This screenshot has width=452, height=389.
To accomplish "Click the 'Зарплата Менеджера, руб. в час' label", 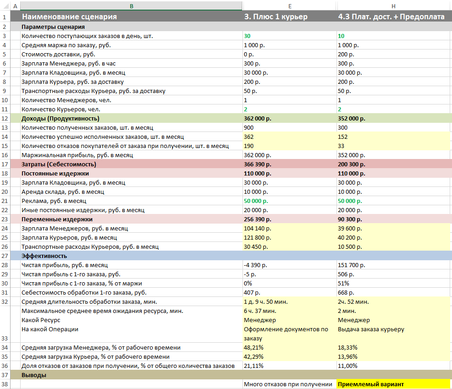I will (x=69, y=64).
